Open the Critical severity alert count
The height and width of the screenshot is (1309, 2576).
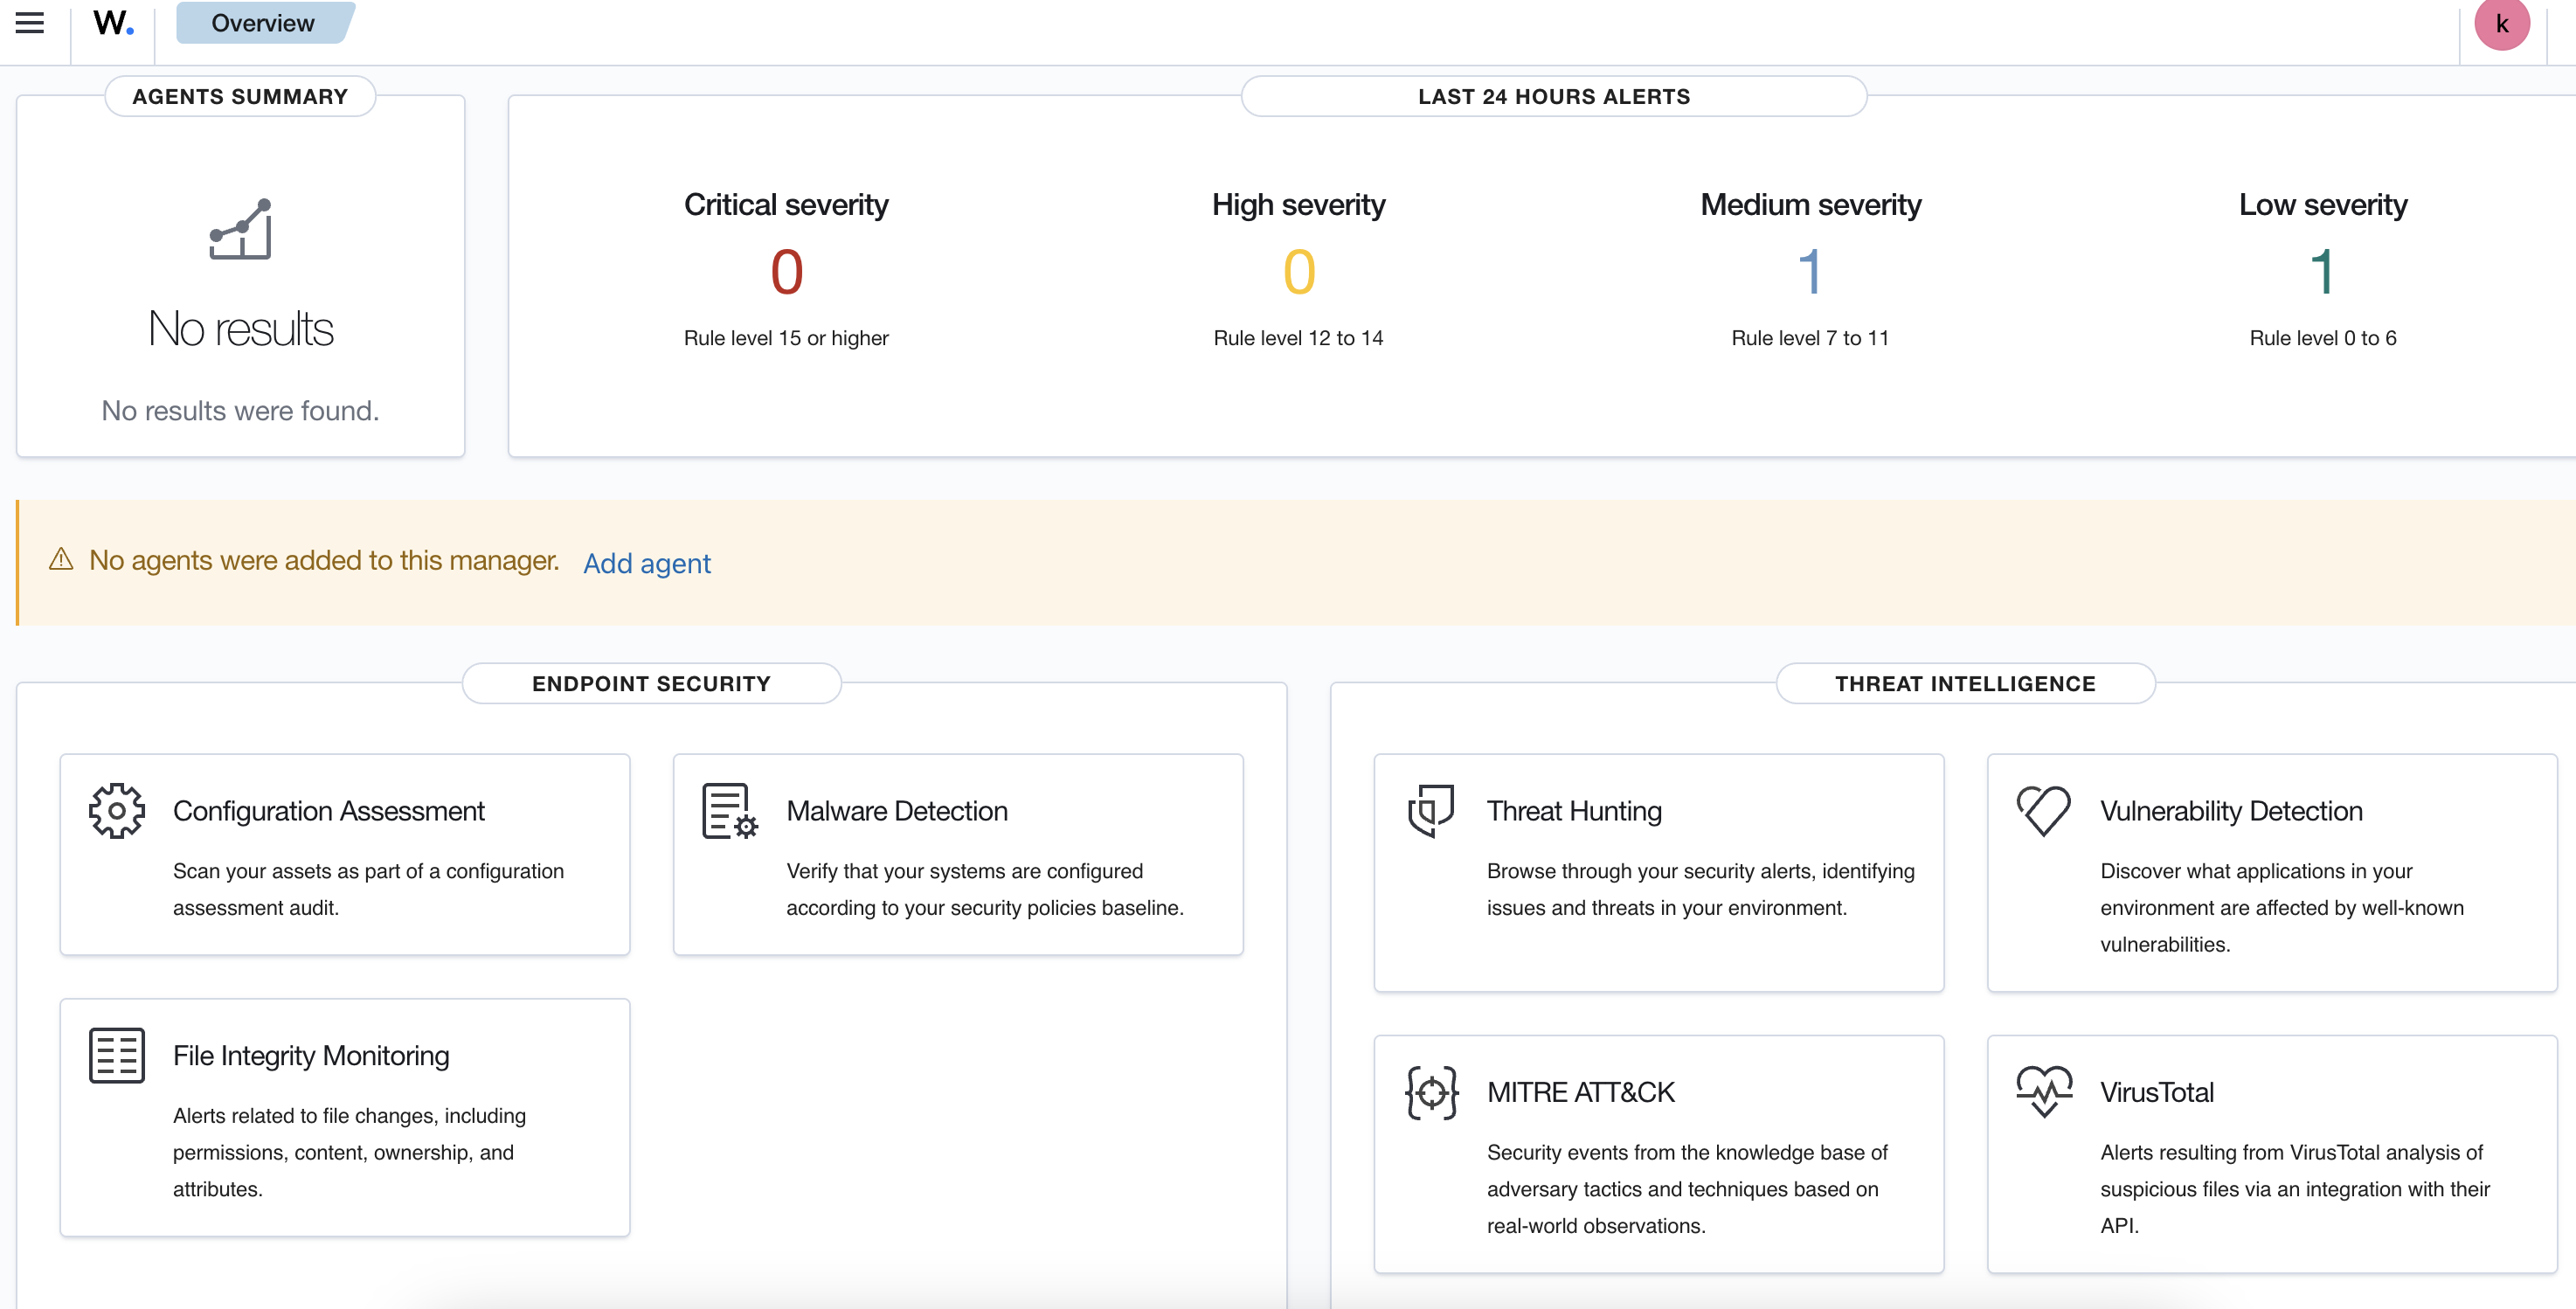tap(786, 272)
